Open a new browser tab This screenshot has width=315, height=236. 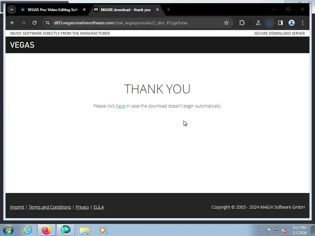click(x=169, y=10)
